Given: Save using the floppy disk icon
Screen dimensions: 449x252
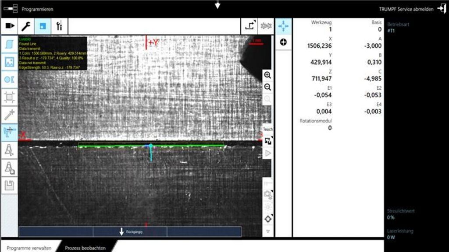Looking at the screenshot, I should (10, 185).
